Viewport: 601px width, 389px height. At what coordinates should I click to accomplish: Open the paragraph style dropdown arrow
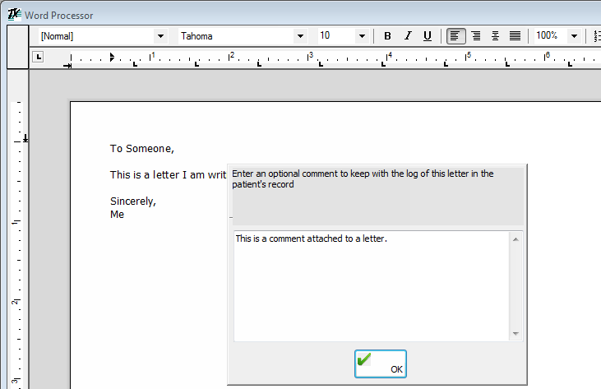tap(160, 36)
